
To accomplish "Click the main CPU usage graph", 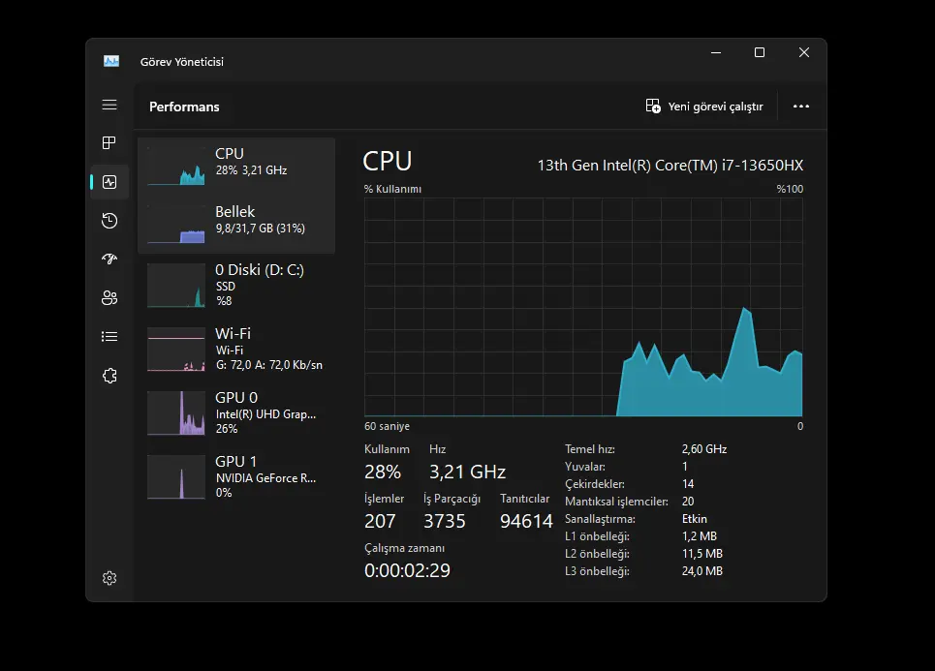I will 583,307.
